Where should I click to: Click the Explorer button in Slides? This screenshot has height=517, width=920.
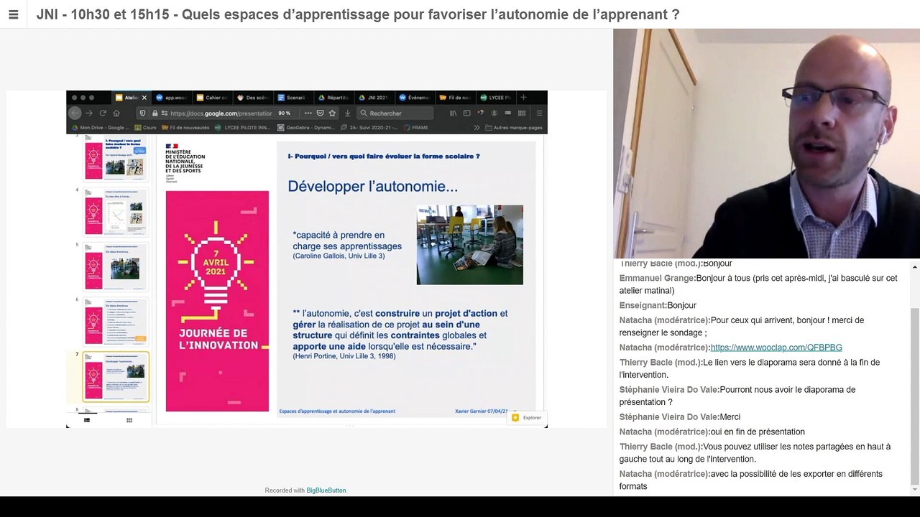[527, 417]
